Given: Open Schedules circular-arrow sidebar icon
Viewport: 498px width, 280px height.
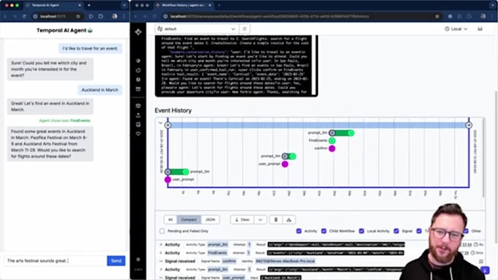Looking at the screenshot, I should (138, 70).
